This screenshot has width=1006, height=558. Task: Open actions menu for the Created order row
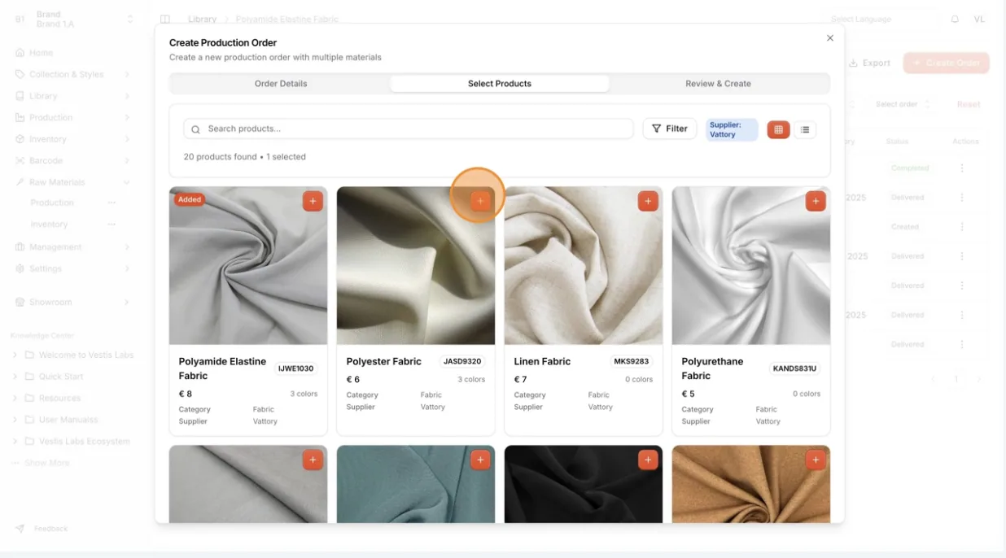click(x=962, y=227)
